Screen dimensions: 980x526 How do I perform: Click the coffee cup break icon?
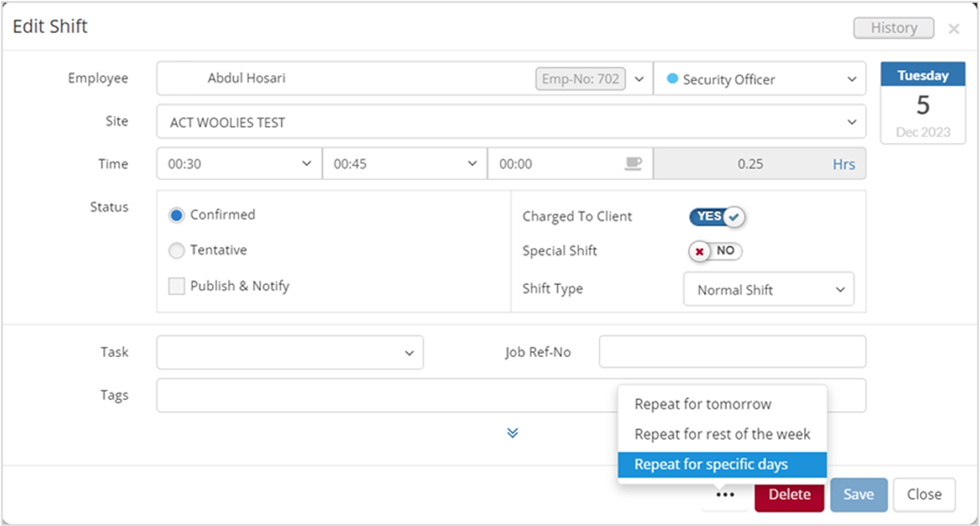(x=632, y=164)
